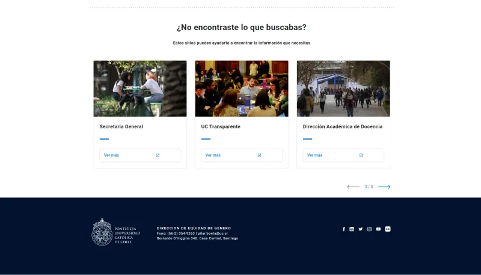Click the Dirección Académica de Docencia title
The width and height of the screenshot is (481, 275).
(343, 126)
